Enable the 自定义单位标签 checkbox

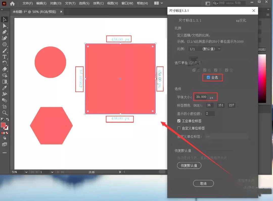tap(179, 128)
